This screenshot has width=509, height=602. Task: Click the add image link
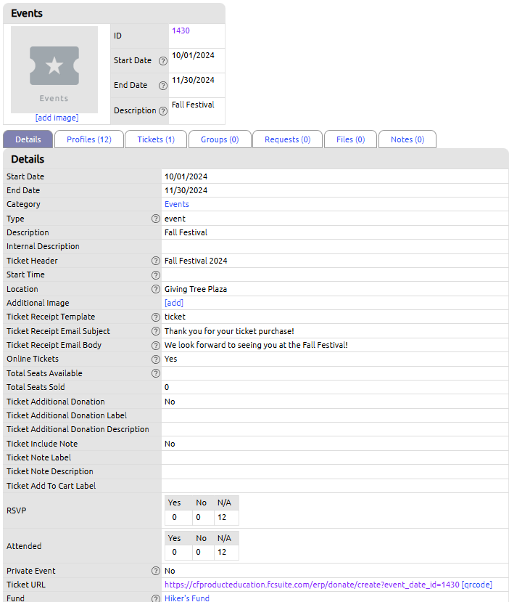point(57,118)
